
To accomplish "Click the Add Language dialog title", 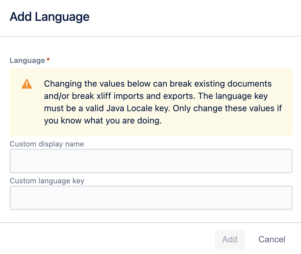I will 50,17.
